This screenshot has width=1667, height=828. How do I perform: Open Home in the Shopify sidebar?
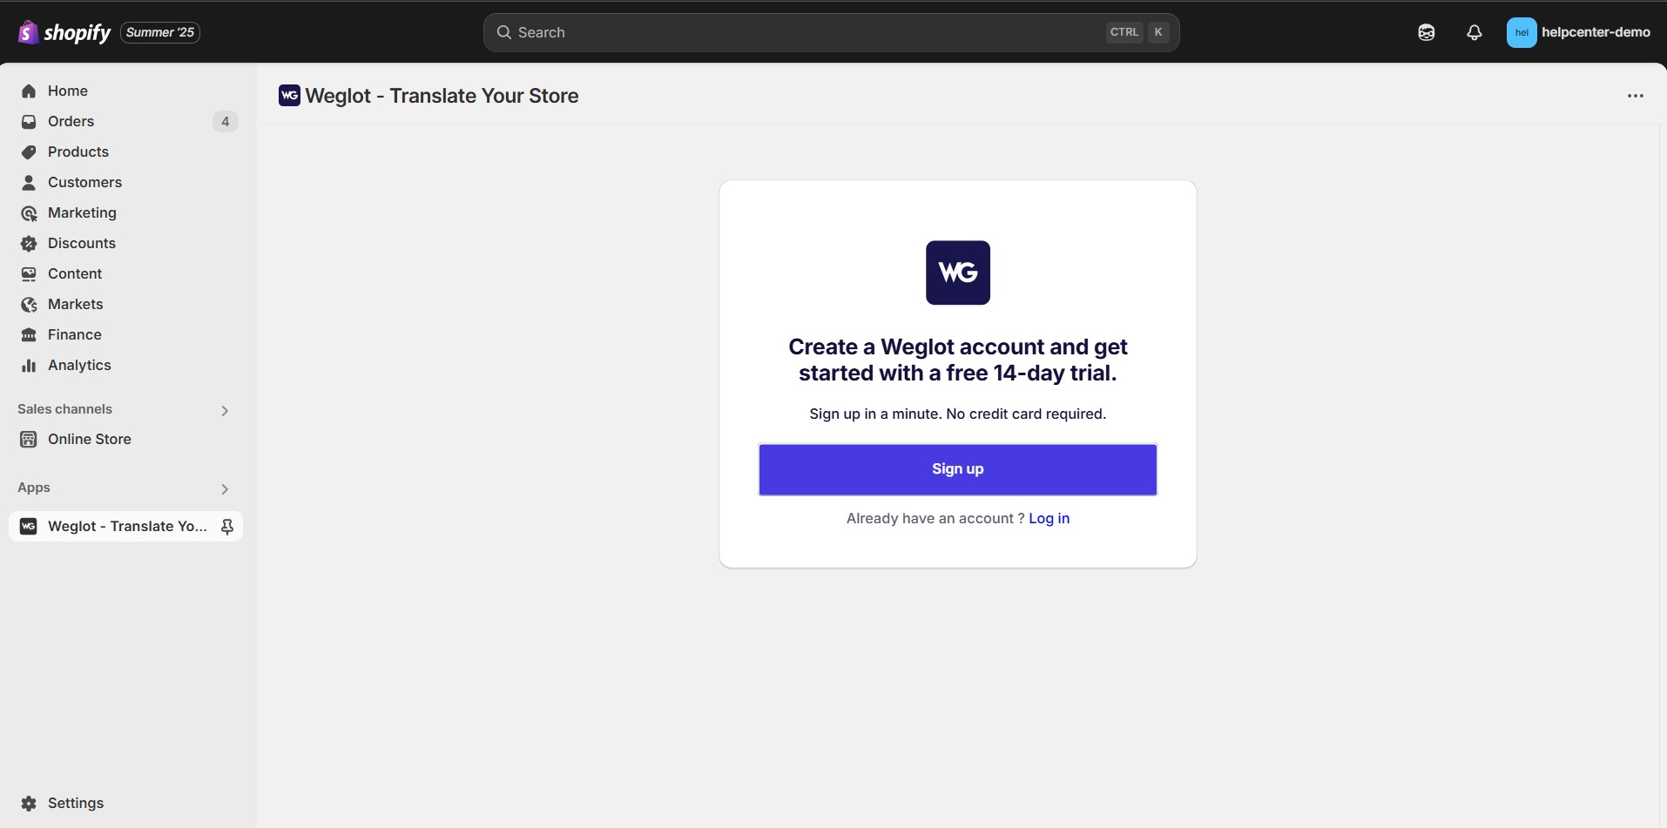pyautogui.click(x=69, y=91)
